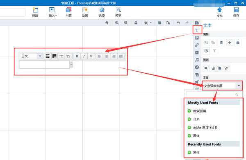Click the undo arrow icon
This screenshot has width=246, height=160.
point(178,23)
